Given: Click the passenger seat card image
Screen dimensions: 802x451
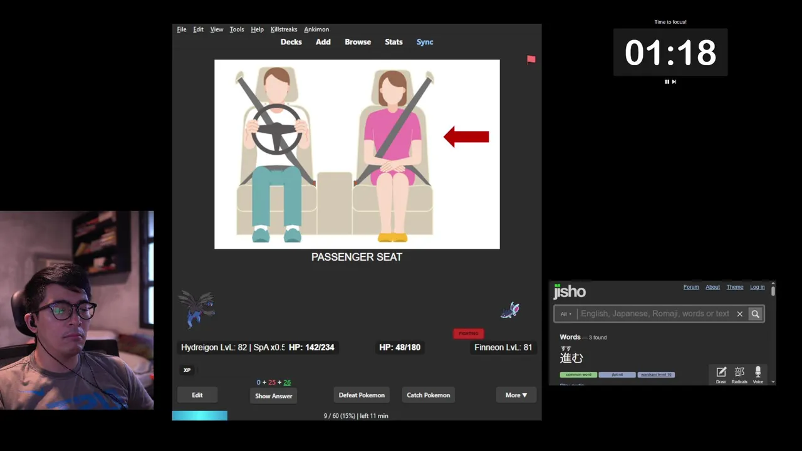Looking at the screenshot, I should click(357, 154).
